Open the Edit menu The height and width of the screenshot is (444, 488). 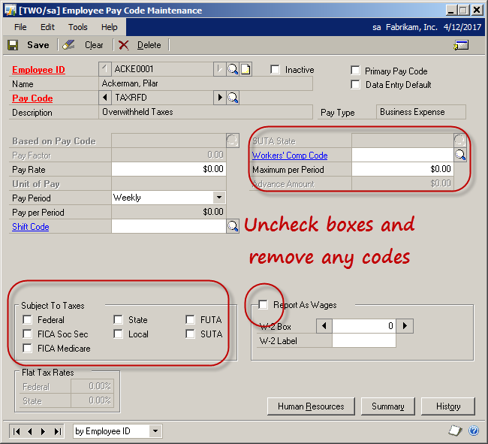(x=47, y=27)
